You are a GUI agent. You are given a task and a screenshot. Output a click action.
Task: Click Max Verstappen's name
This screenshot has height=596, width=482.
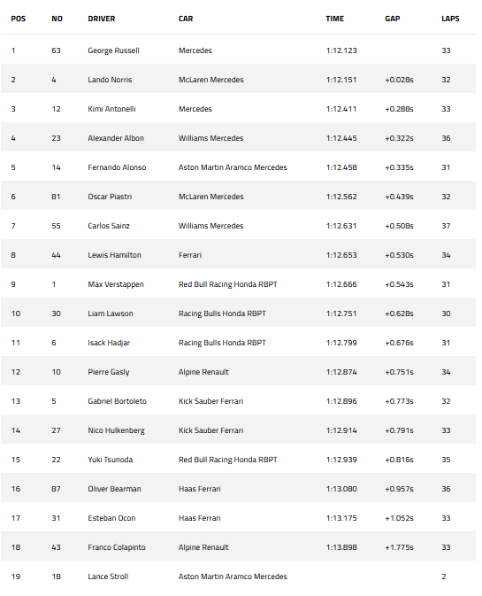tap(116, 284)
